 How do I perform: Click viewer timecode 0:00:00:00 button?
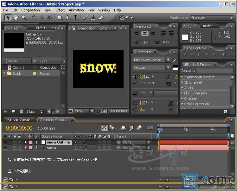tap(118, 111)
